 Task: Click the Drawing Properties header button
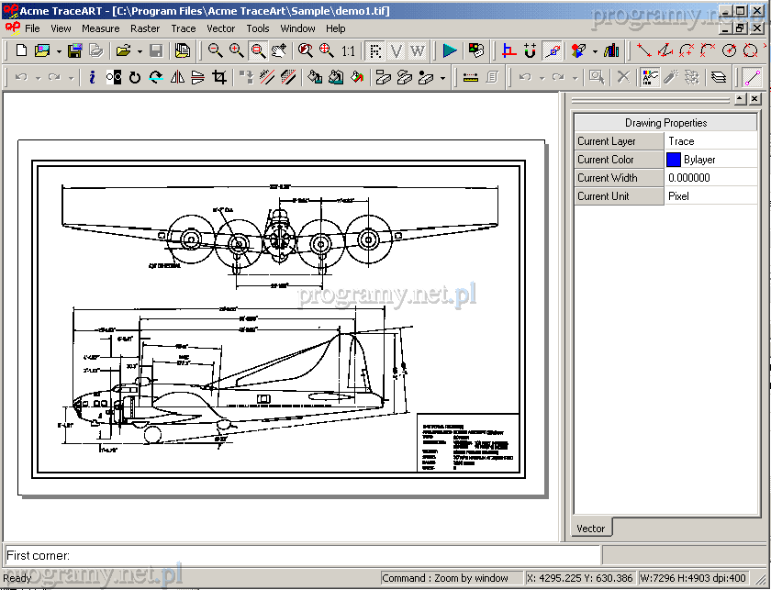665,123
